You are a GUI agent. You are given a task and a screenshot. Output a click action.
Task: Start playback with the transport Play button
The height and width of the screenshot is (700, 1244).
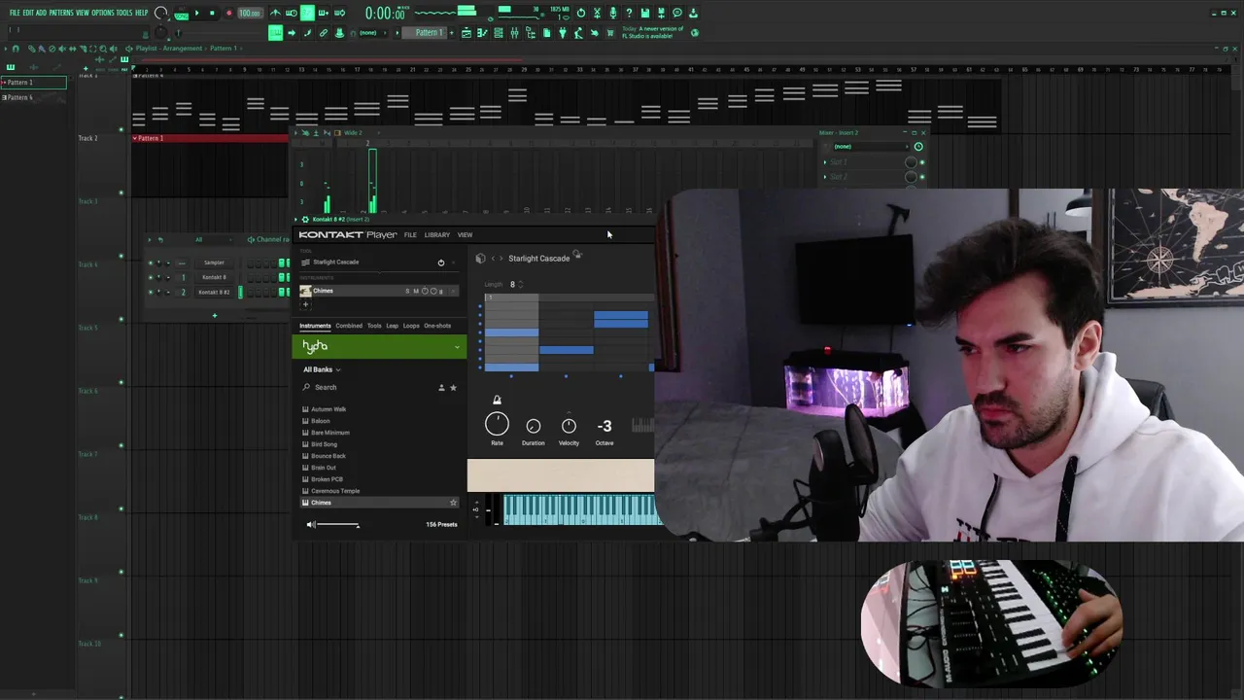click(197, 13)
